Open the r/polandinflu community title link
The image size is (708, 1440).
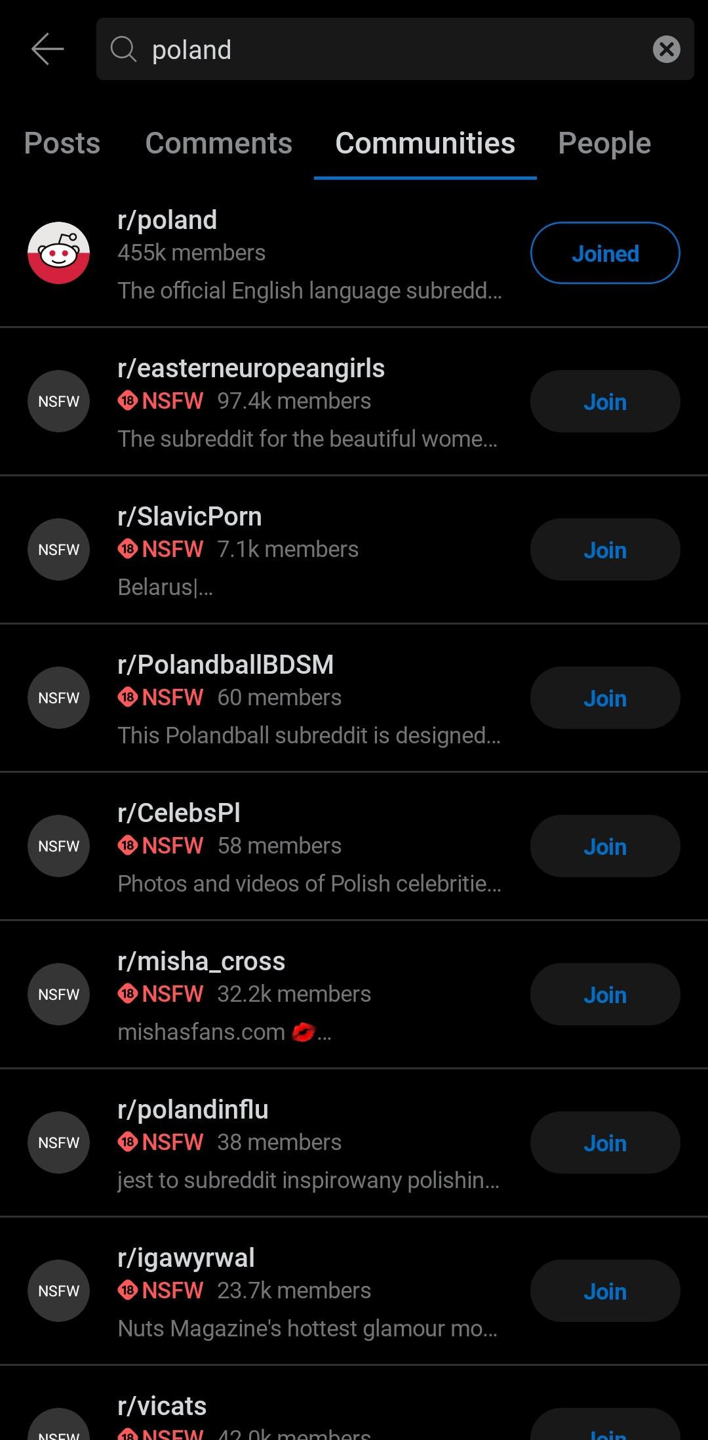point(193,1109)
